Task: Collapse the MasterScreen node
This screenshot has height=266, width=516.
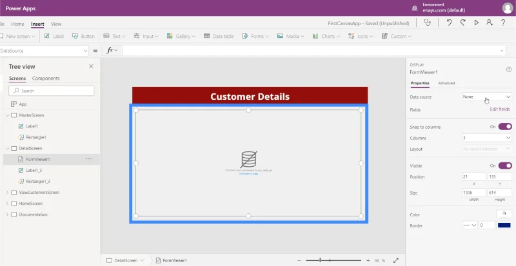Action: click(x=7, y=115)
